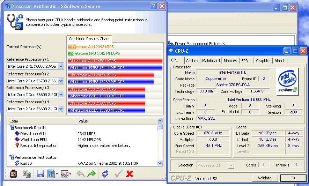
Task: Click the options (equalizer) toolbar icon
Action: (x=14, y=173)
